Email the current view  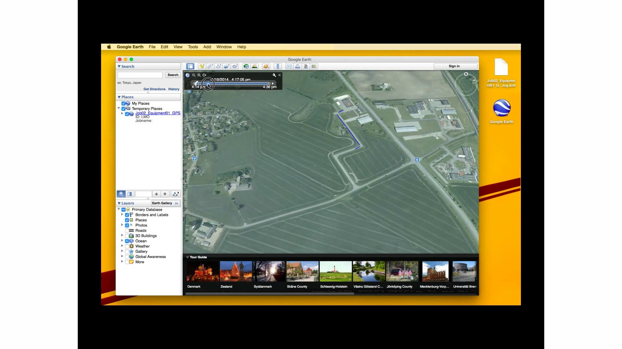pos(289,66)
